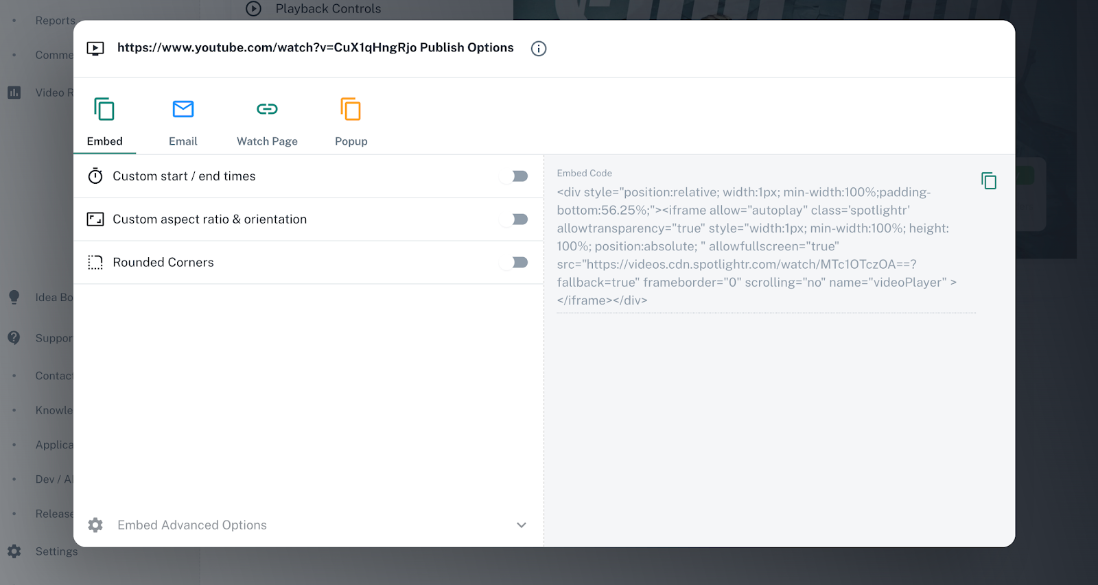Click the Custom aspect ratio & orientation label
Image resolution: width=1098 pixels, height=585 pixels.
coord(210,219)
